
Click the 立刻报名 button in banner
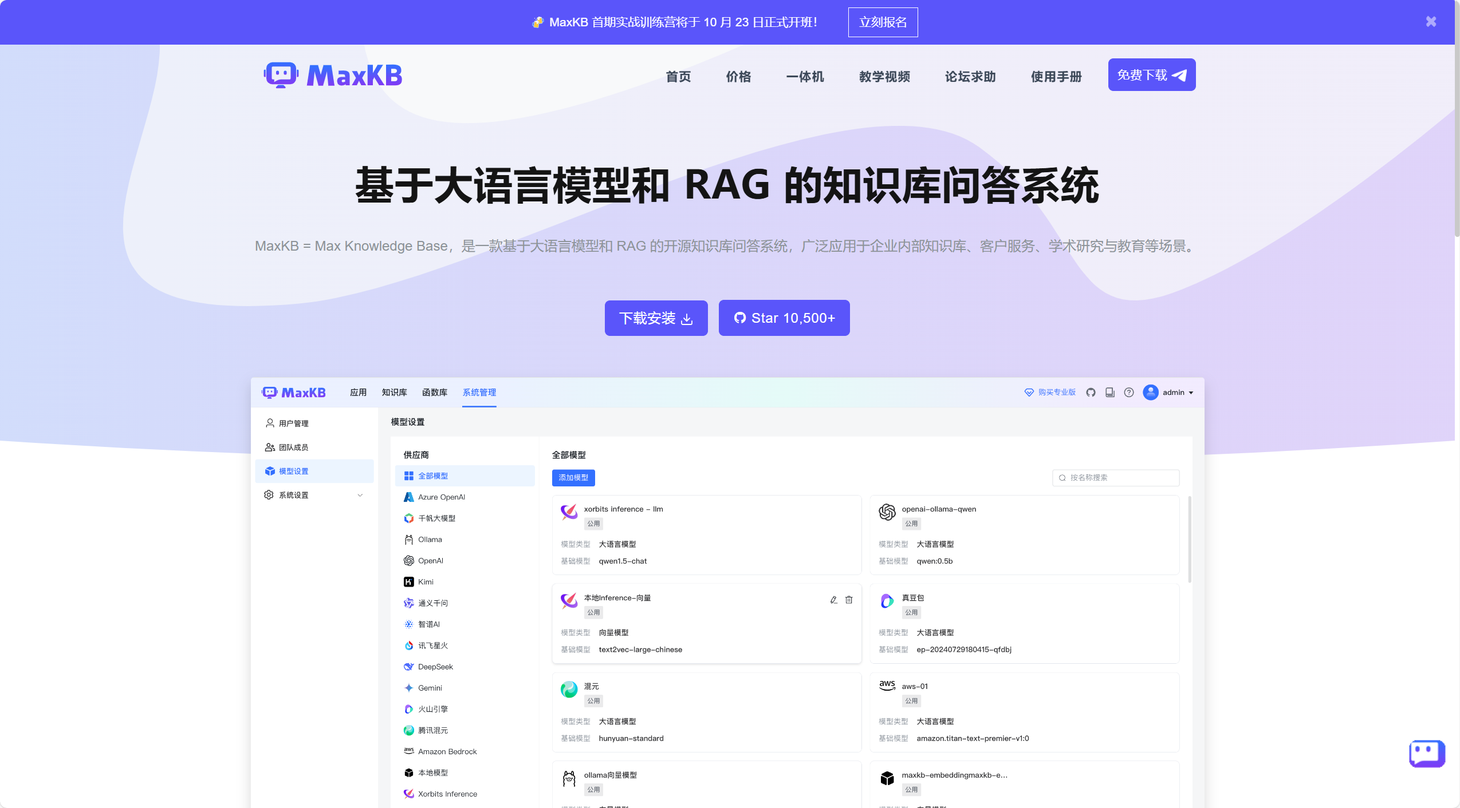point(882,22)
